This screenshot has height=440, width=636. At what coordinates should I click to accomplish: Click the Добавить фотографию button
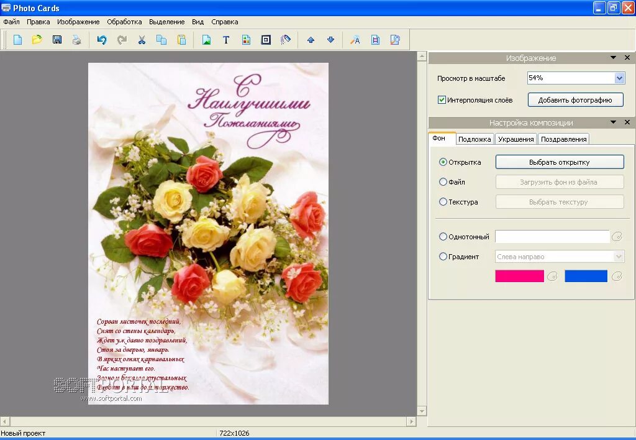coord(575,100)
